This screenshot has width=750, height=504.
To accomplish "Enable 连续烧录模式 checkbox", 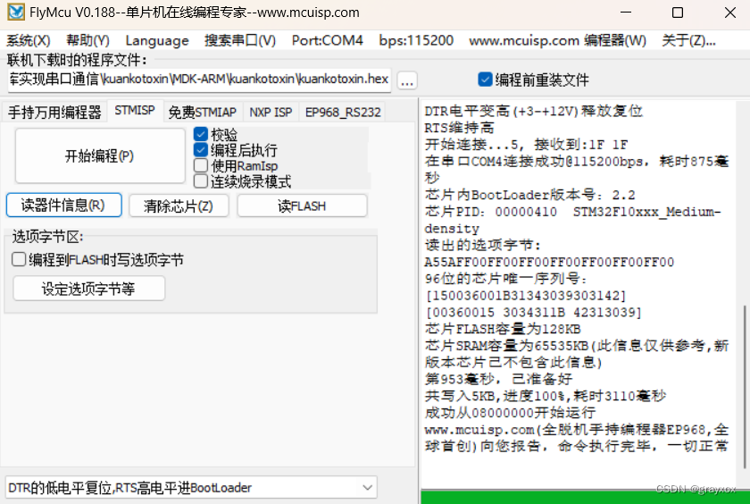I will (201, 181).
